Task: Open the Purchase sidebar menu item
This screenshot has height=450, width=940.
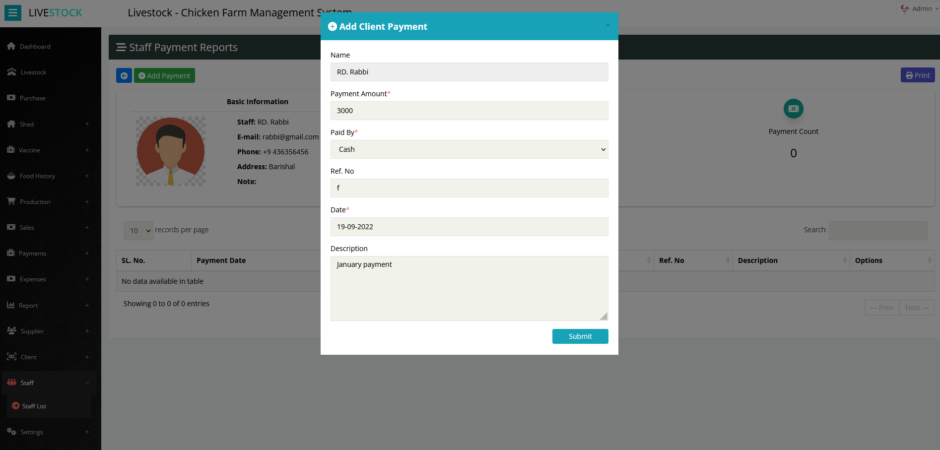Action: (32, 98)
